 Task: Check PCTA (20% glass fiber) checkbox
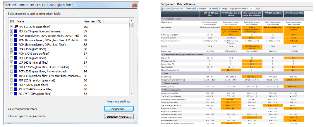(11, 85)
